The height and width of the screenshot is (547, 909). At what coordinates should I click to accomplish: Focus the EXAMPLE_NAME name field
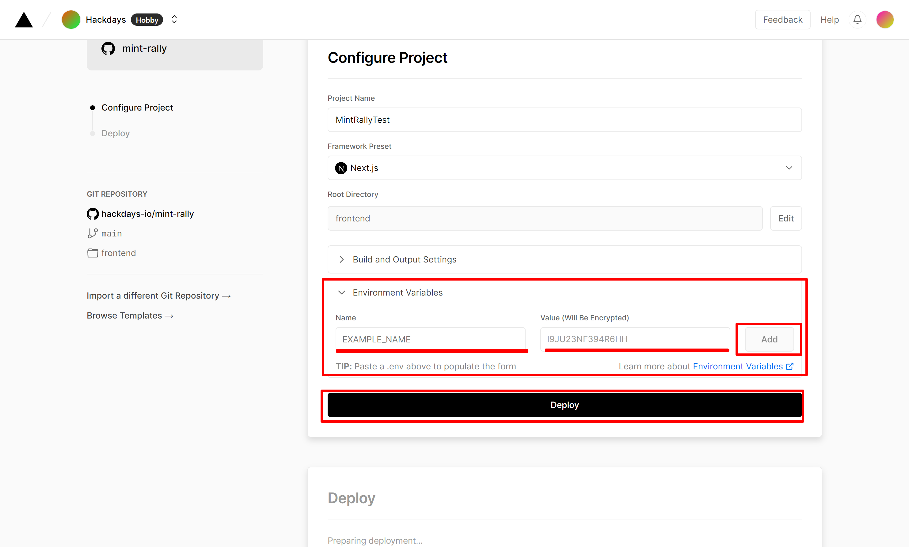click(430, 339)
